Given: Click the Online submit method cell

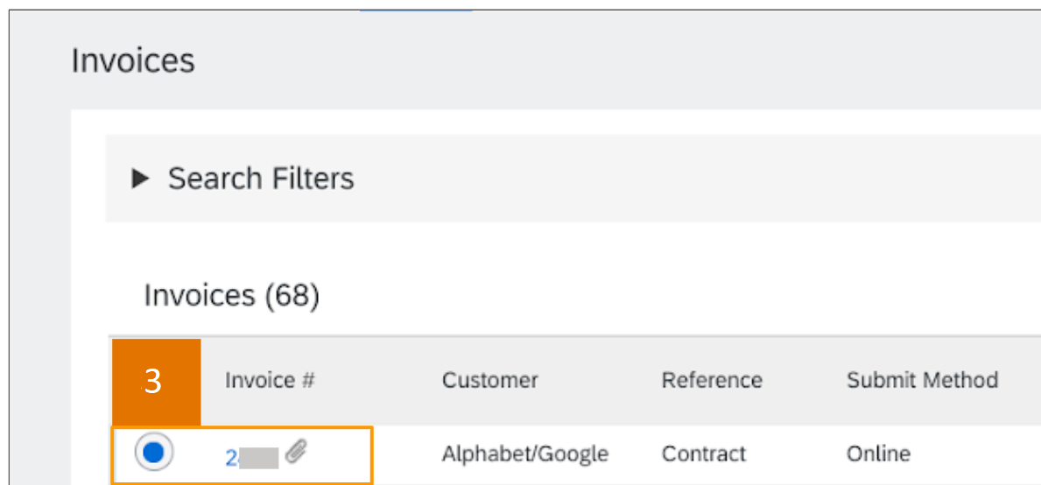Looking at the screenshot, I should click(878, 453).
